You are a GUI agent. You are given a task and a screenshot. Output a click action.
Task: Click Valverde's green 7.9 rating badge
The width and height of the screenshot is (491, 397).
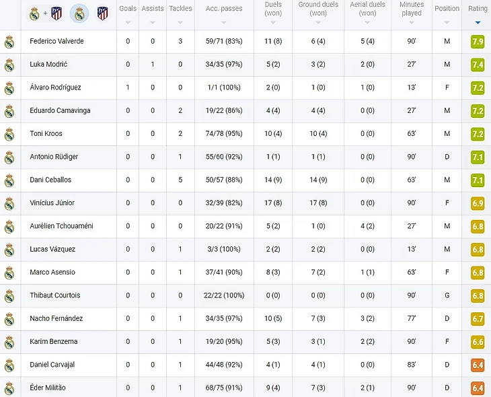(478, 42)
